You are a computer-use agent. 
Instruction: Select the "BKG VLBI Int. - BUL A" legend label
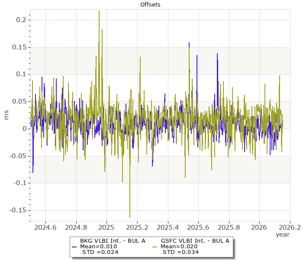point(113,240)
